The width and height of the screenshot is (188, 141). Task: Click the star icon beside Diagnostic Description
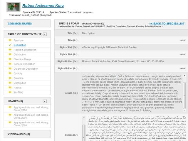10,68
